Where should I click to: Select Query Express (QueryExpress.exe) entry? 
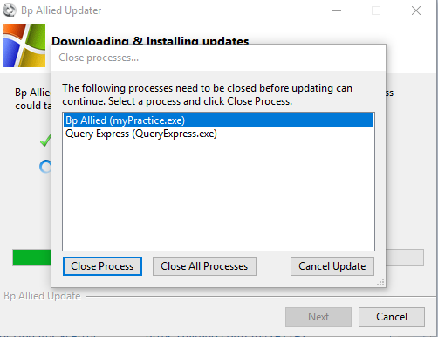coord(141,134)
